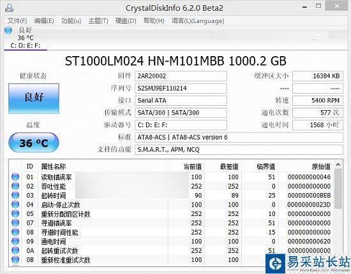Click the firmware field 2AR20002
The image size is (351, 274).
[181, 76]
